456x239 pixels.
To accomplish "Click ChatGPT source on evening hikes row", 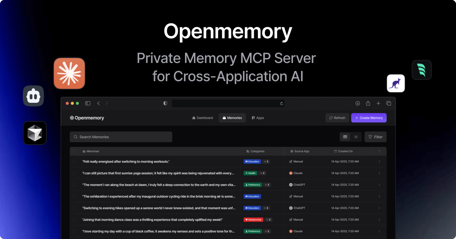I will tap(297, 208).
